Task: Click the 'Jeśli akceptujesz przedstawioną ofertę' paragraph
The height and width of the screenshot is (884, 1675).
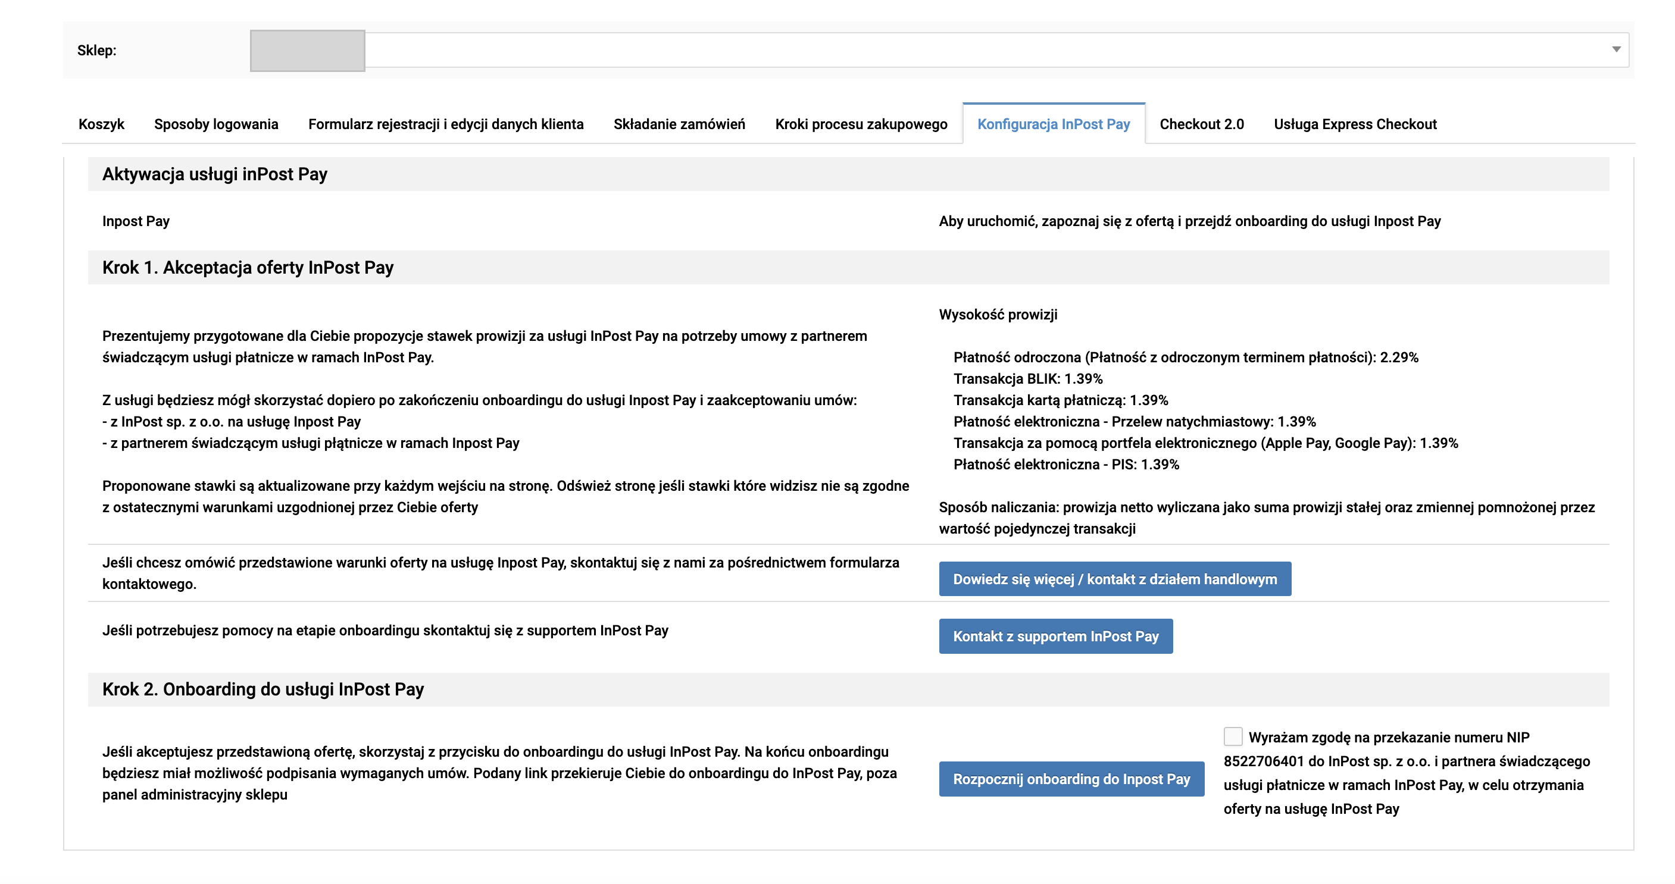Action: coord(499,773)
